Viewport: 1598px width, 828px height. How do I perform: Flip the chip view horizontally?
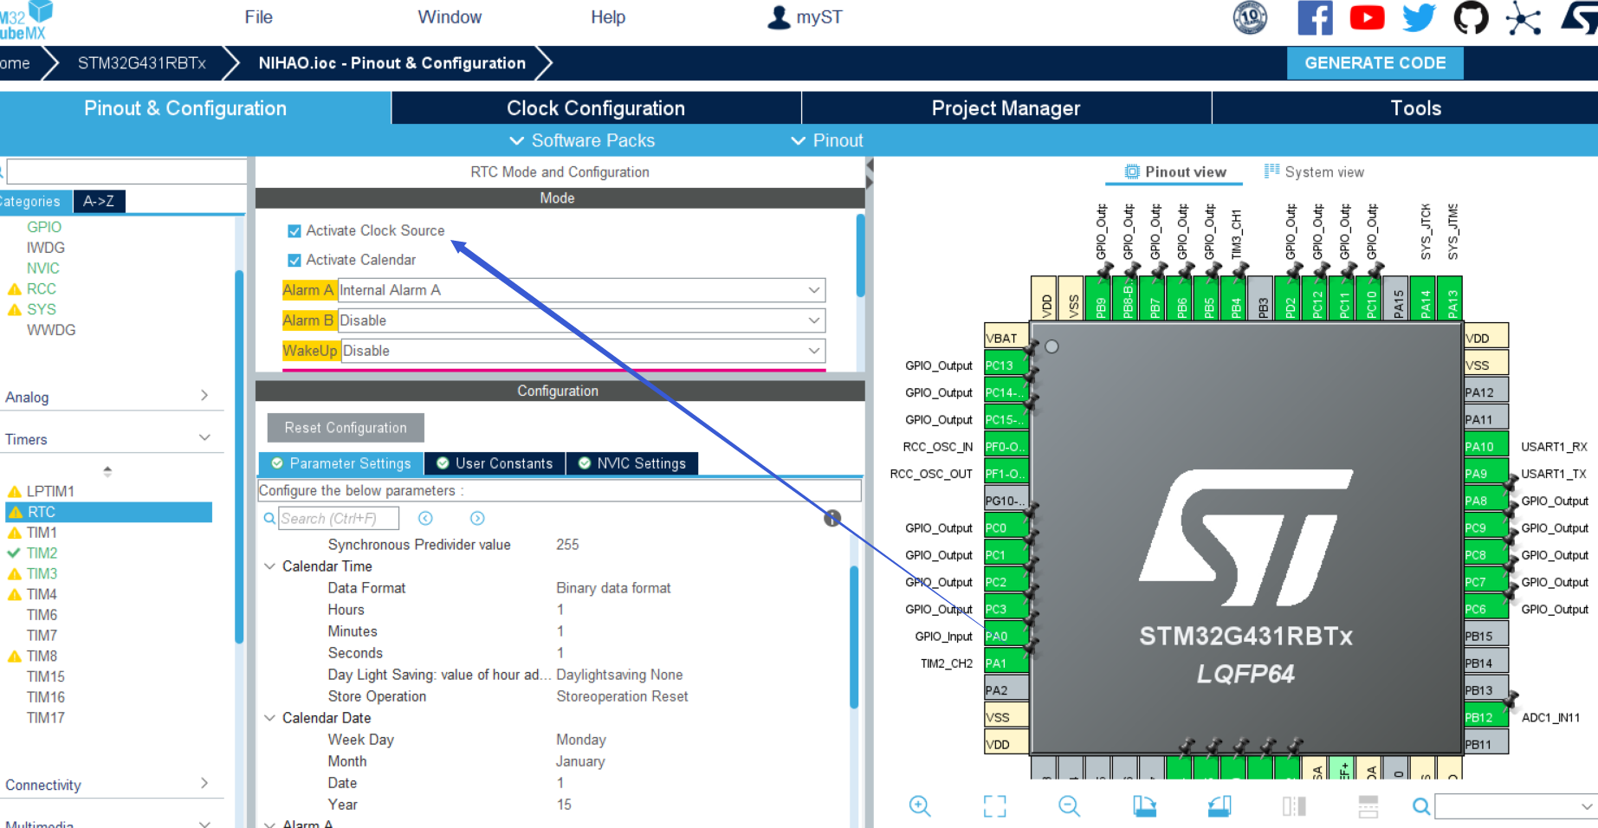click(x=1294, y=806)
